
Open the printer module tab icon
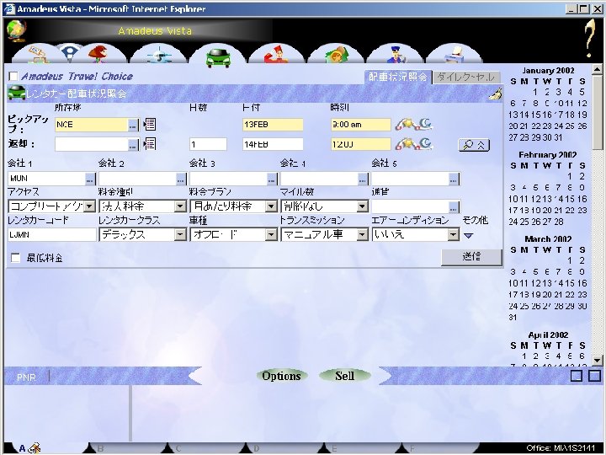point(454,55)
